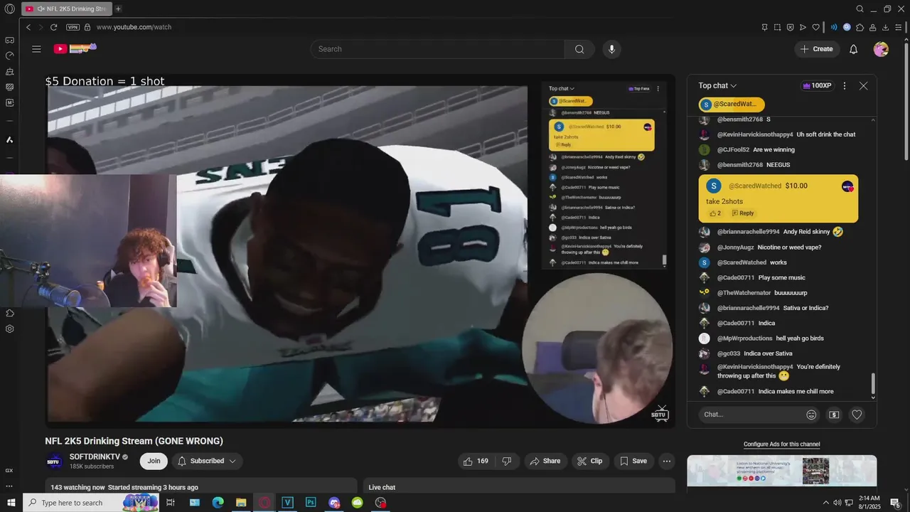
Task: Close the live chat panel
Action: (863, 85)
